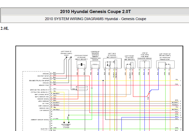189x131 pixels.
Task: Click the "AMBIENT TEMPERATURE SENSOR" label
Action: [95, 58]
